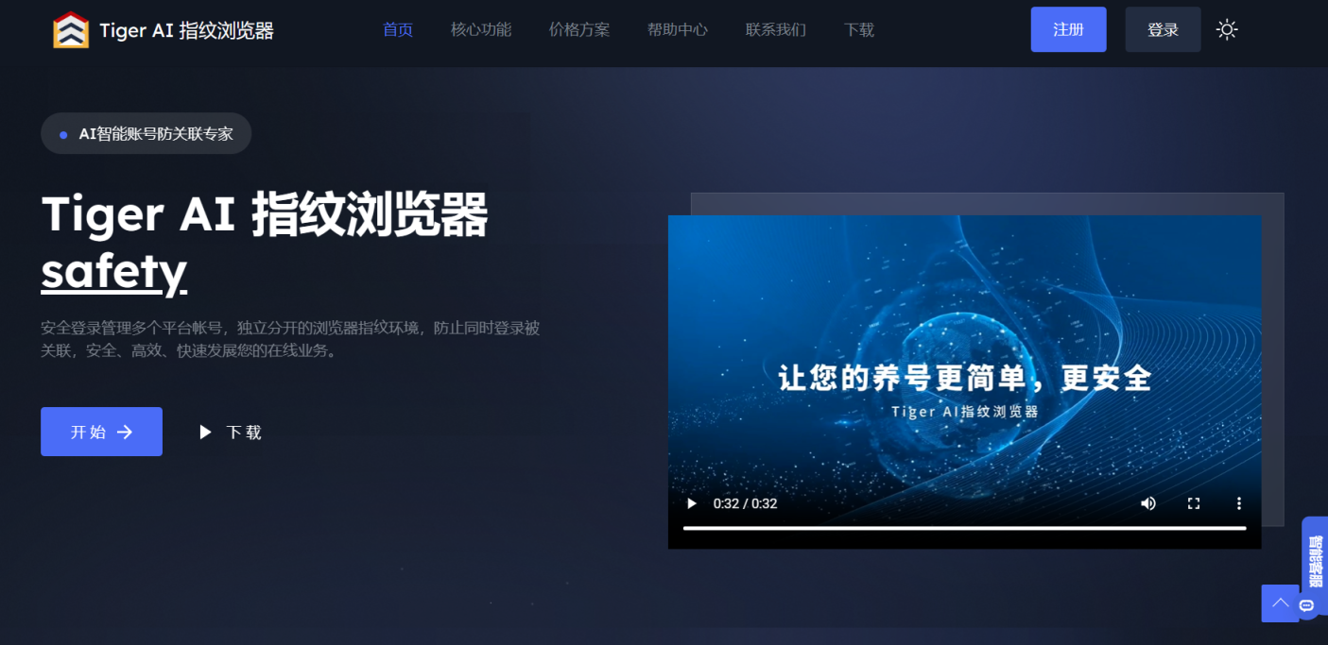Enter fullscreen on the video player

pos(1193,503)
